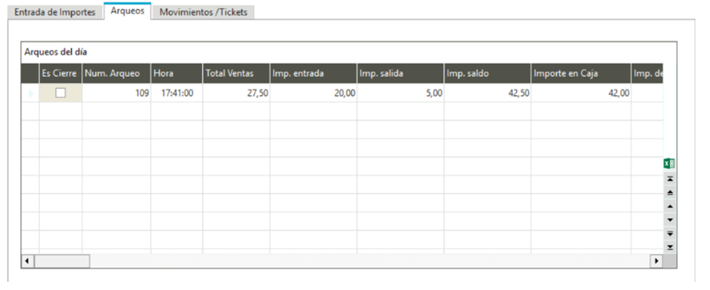Switch to the Entrada de Importes tab
The image size is (710, 290).
(x=54, y=12)
